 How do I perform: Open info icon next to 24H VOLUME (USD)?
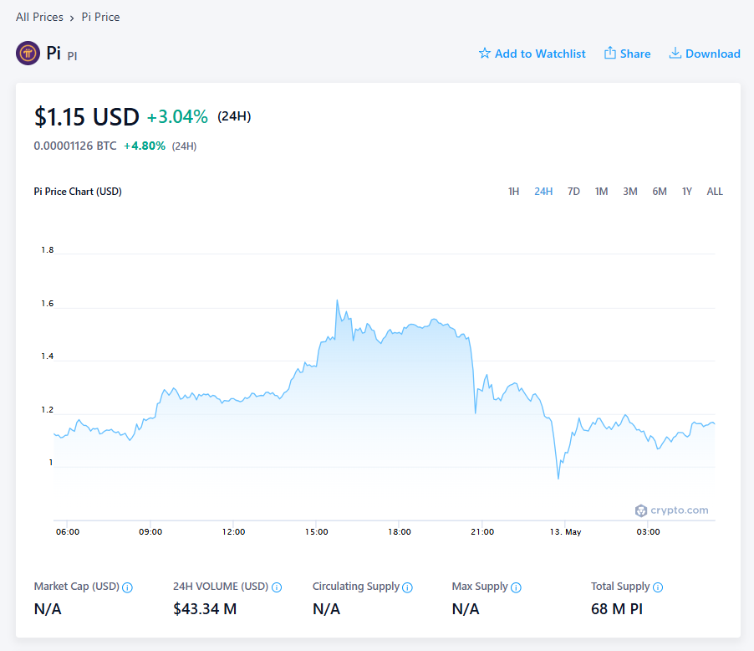pyautogui.click(x=277, y=587)
